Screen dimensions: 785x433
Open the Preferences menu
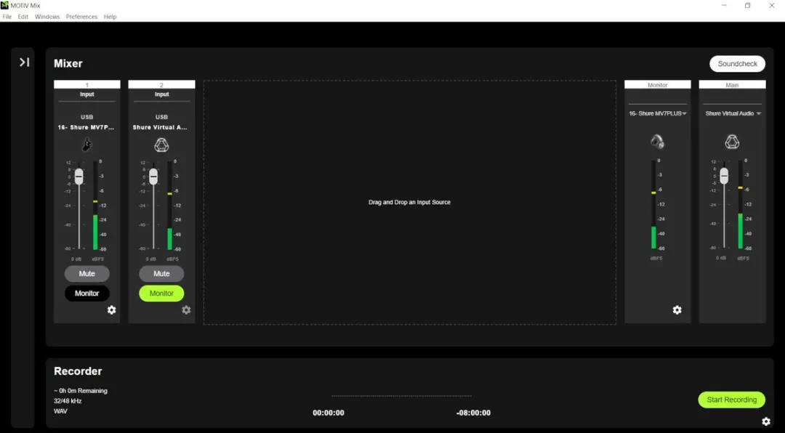[81, 17]
